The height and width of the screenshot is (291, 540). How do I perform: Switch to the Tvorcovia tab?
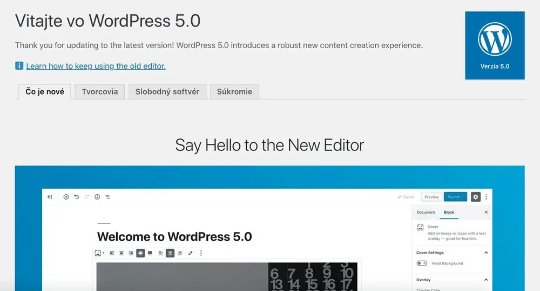pyautogui.click(x=100, y=92)
